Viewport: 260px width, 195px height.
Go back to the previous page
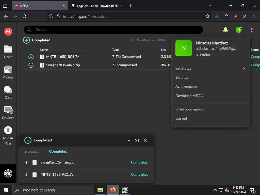pyautogui.click(x=6, y=16)
